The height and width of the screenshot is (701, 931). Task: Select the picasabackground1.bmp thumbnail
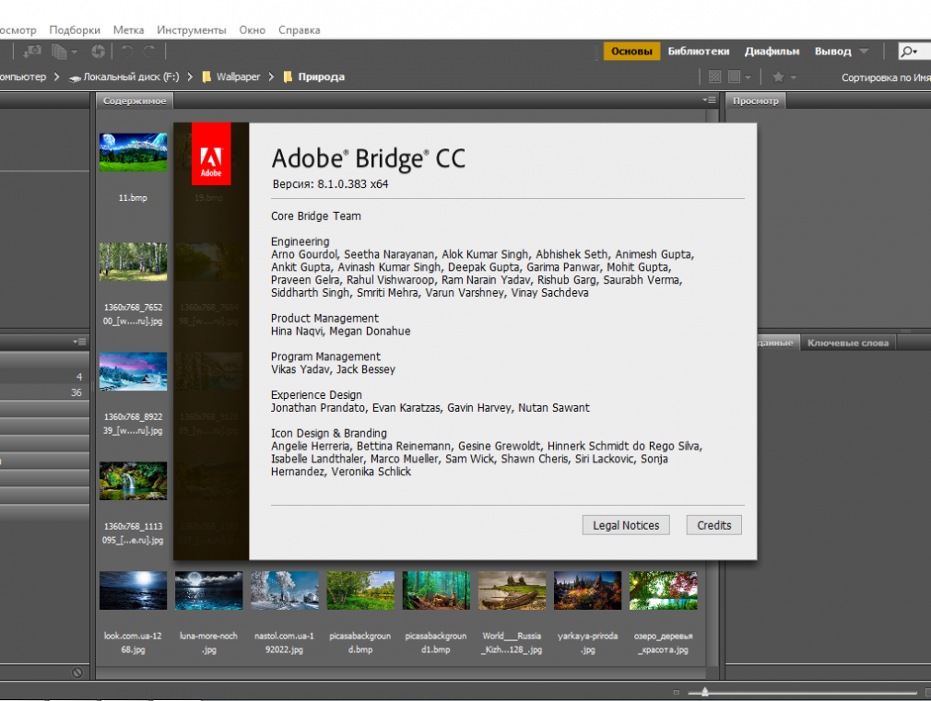(x=436, y=590)
